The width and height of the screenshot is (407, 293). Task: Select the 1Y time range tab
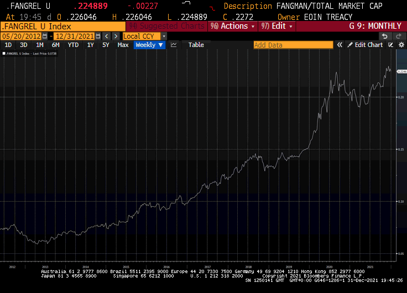click(x=90, y=45)
